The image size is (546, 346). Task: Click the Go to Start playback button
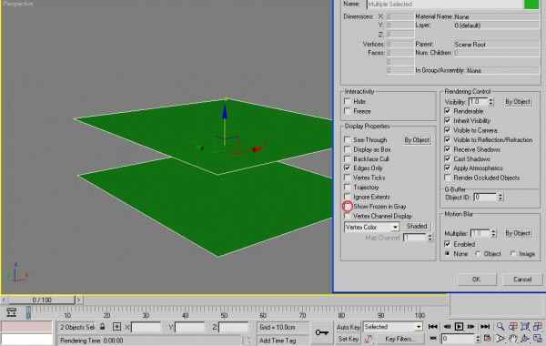432,327
